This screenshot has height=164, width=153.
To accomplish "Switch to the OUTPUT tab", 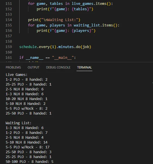I will 33,67.
